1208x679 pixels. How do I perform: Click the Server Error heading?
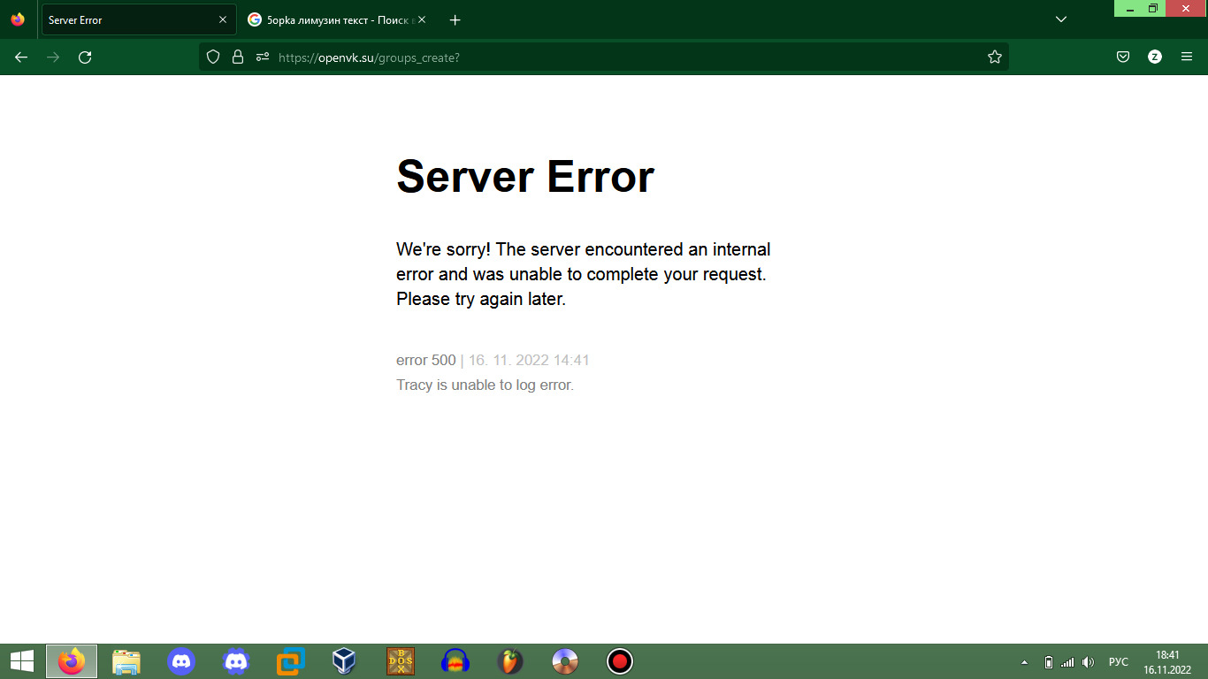point(525,176)
